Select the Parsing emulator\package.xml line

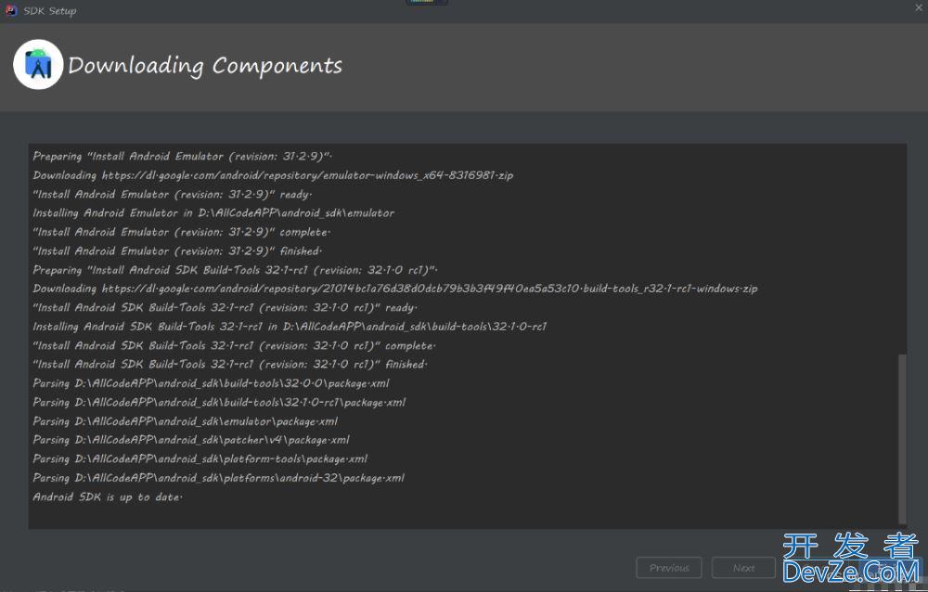pos(186,421)
